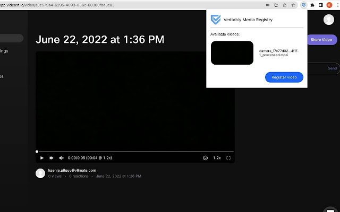Click the 0 views text

pyautogui.click(x=55, y=176)
